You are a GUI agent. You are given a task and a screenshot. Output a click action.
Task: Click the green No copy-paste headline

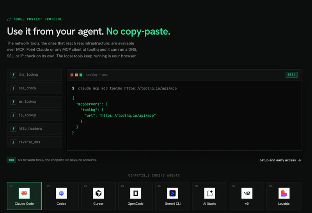[138, 31]
